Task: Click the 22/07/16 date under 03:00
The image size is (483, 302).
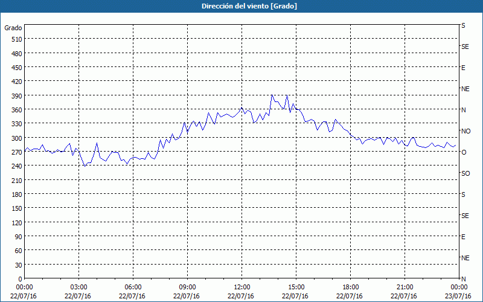Action: [78, 296]
